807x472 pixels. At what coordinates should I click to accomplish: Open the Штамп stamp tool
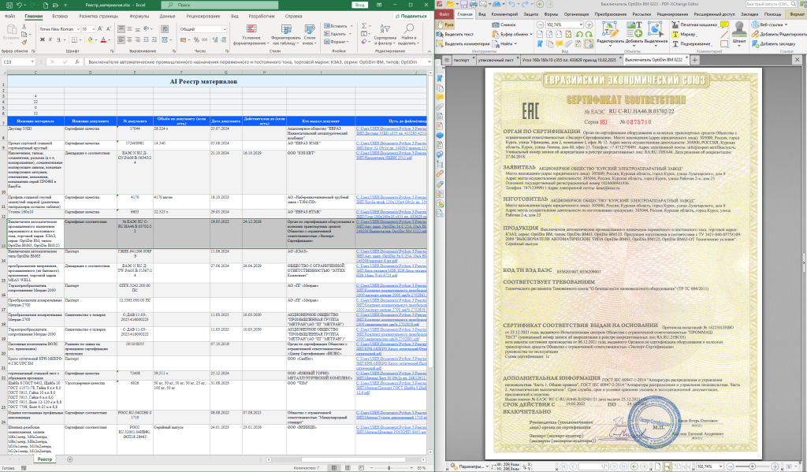click(739, 32)
